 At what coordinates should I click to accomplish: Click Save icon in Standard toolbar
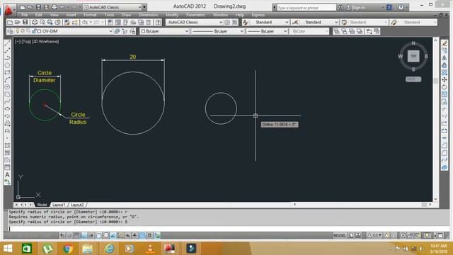pos(25,22)
